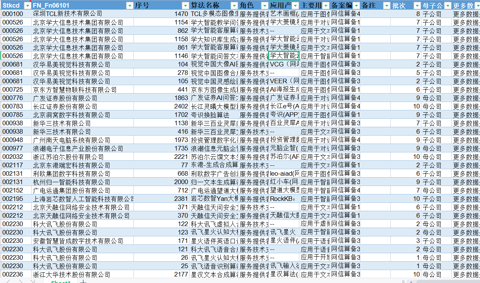The width and height of the screenshot is (480, 283).
Task: Select stock code cell 002117
Action: point(16,165)
